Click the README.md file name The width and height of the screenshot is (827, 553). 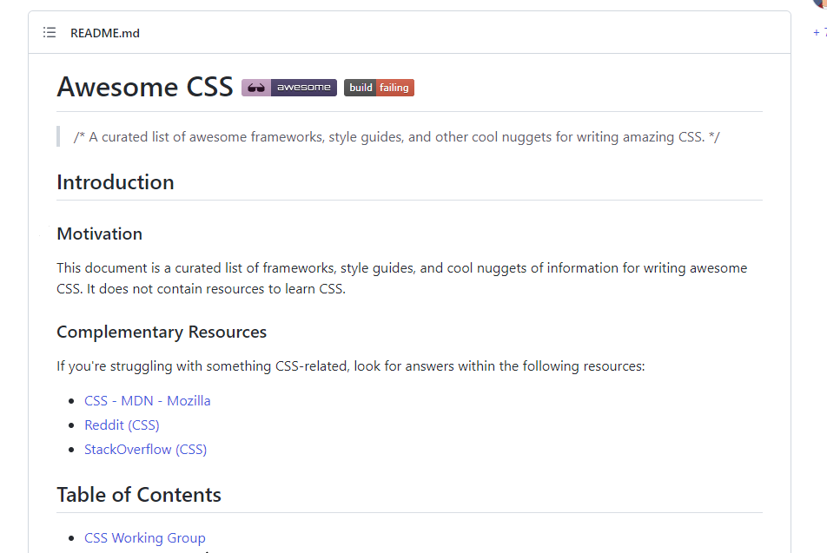[105, 33]
